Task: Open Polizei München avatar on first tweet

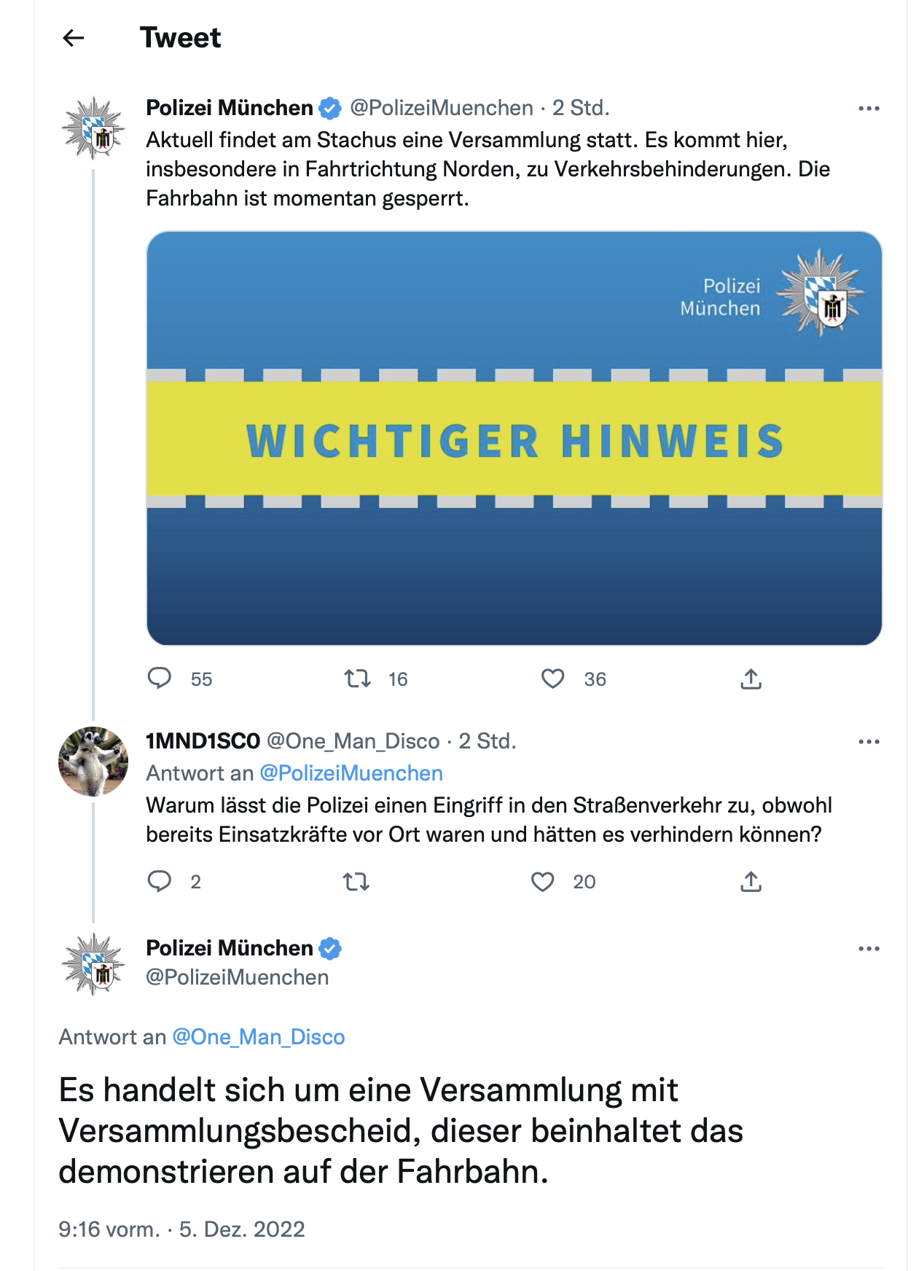Action: tap(93, 128)
